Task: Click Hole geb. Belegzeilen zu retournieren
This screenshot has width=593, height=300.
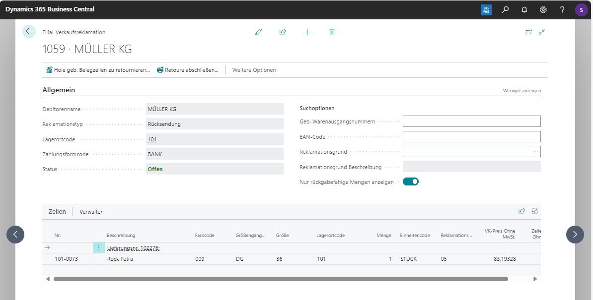Action: 98,70
